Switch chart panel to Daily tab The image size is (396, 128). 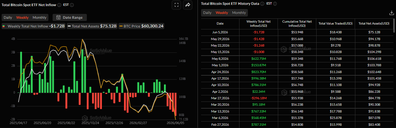(8, 17)
